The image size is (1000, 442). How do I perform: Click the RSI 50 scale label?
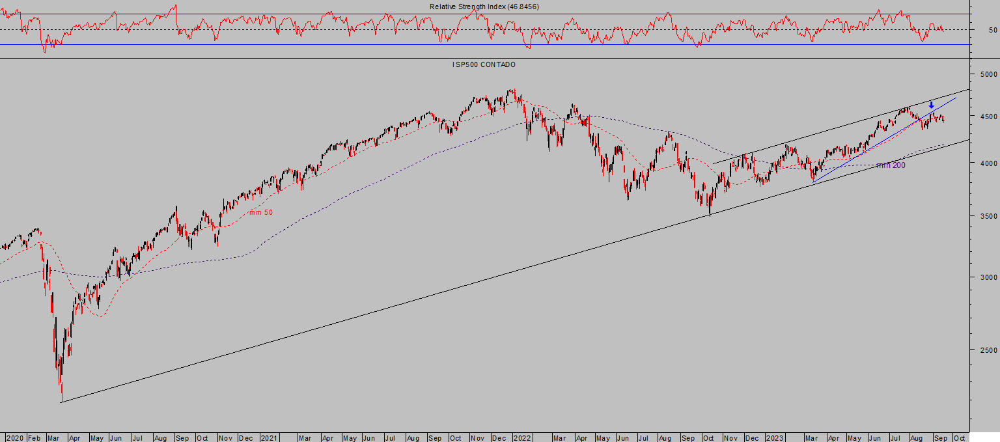(993, 30)
